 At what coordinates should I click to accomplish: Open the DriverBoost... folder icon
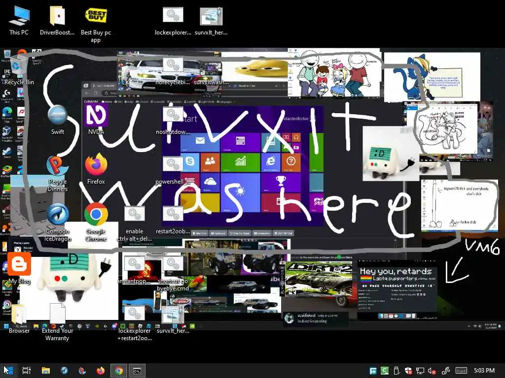coord(57,20)
